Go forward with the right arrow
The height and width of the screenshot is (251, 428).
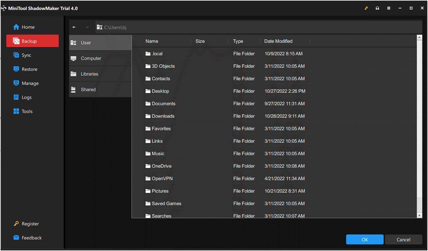pos(87,27)
